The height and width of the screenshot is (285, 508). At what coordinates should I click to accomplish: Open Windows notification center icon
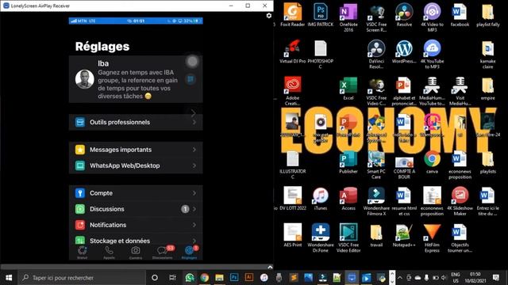(496, 278)
